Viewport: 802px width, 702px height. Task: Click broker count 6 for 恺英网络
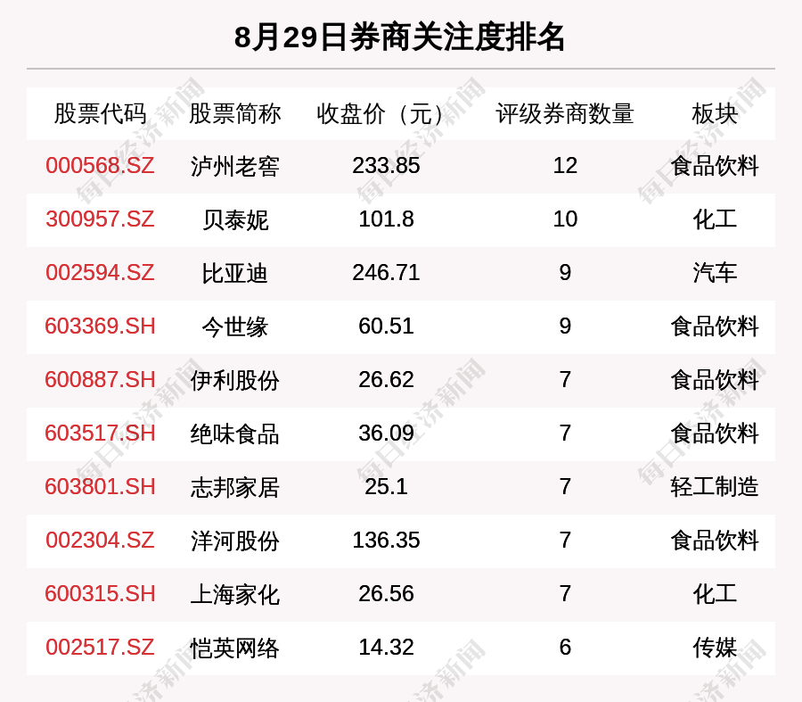click(565, 648)
